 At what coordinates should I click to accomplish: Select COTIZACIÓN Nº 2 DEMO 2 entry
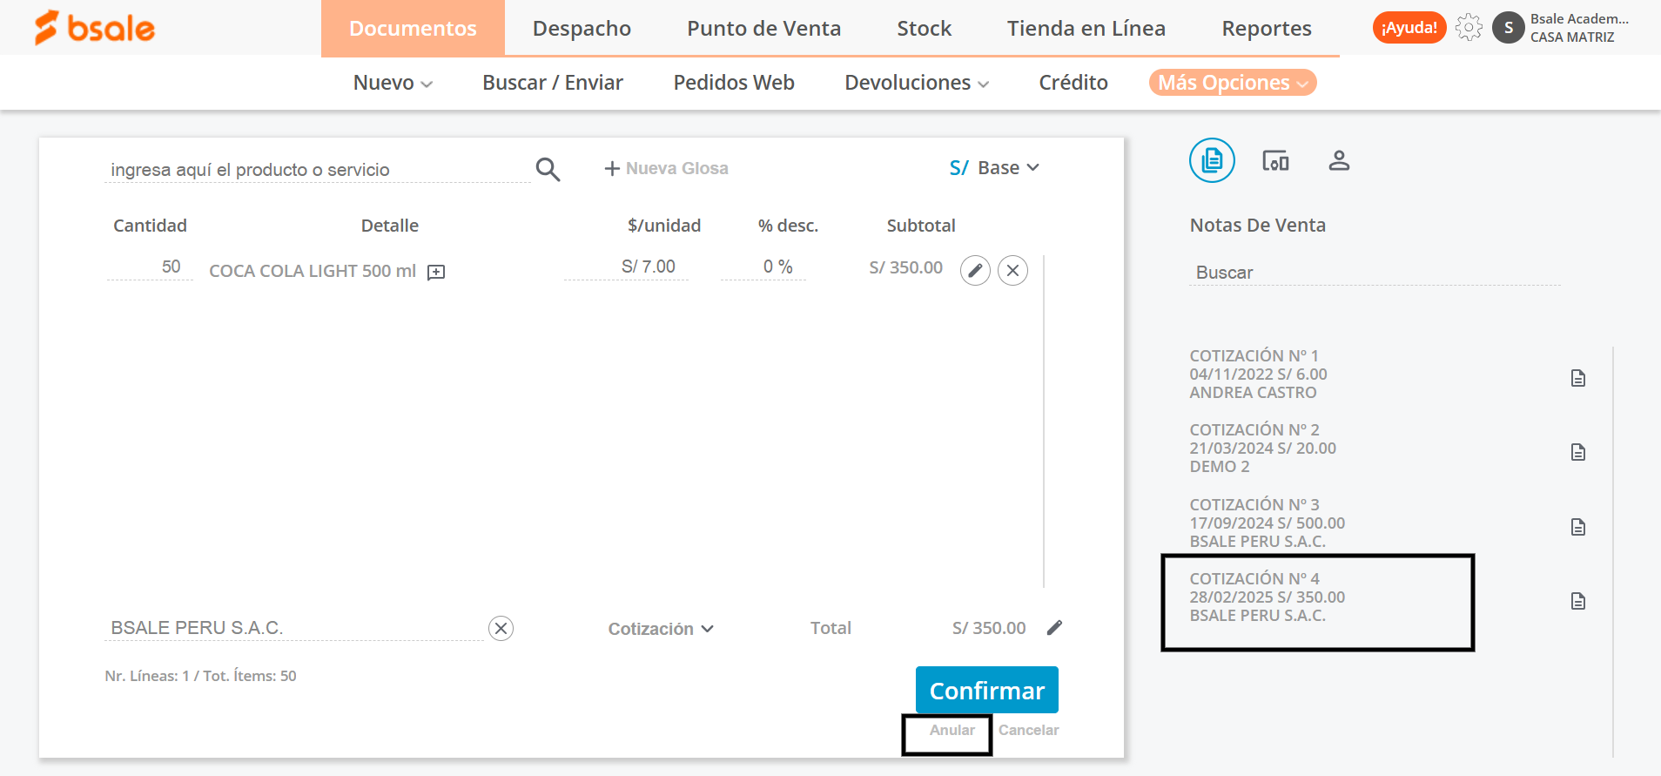click(x=1262, y=449)
